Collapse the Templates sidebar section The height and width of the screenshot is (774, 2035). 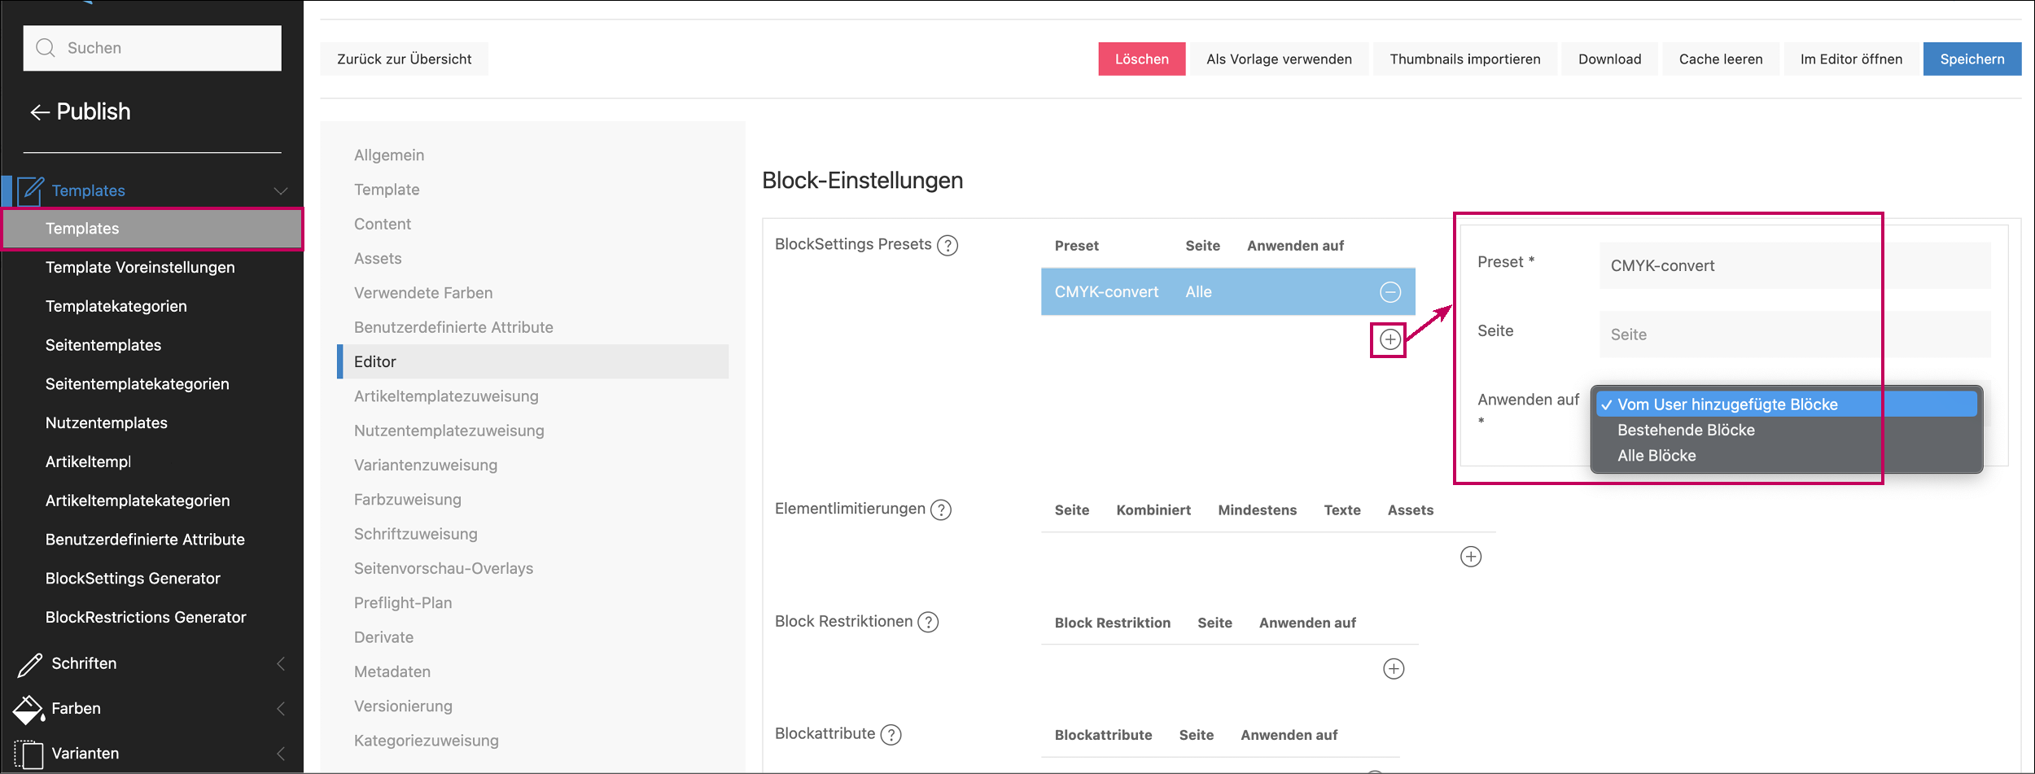tap(280, 190)
